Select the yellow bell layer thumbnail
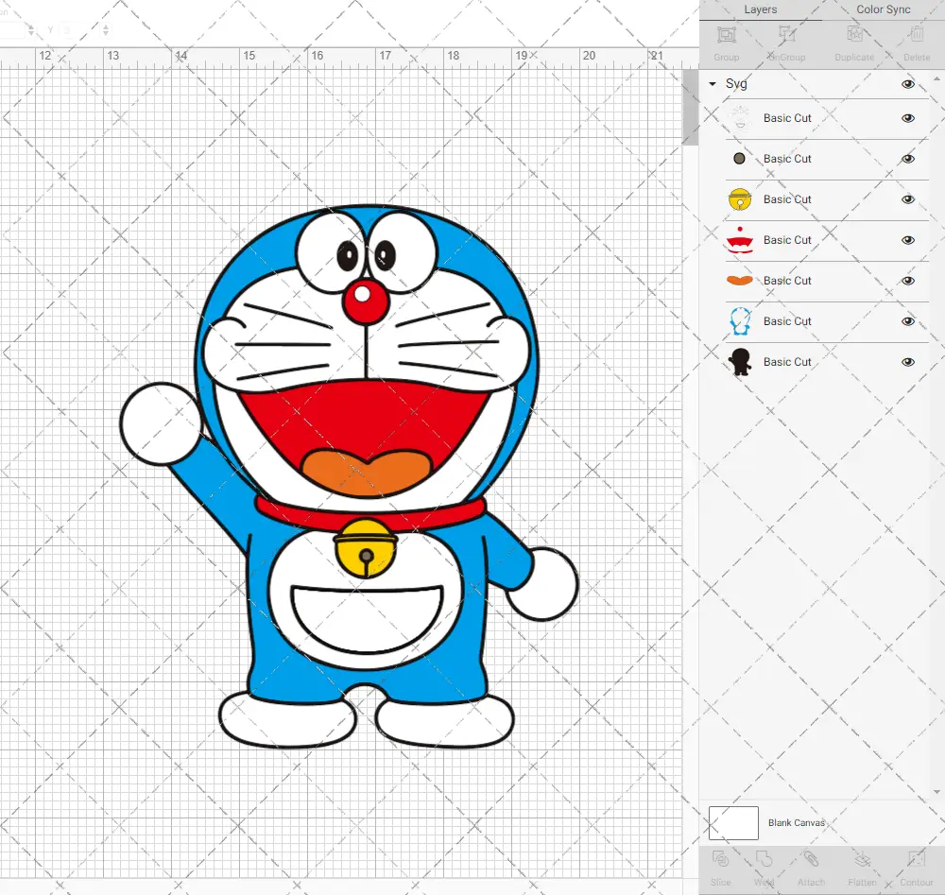This screenshot has width=945, height=895. [x=740, y=199]
